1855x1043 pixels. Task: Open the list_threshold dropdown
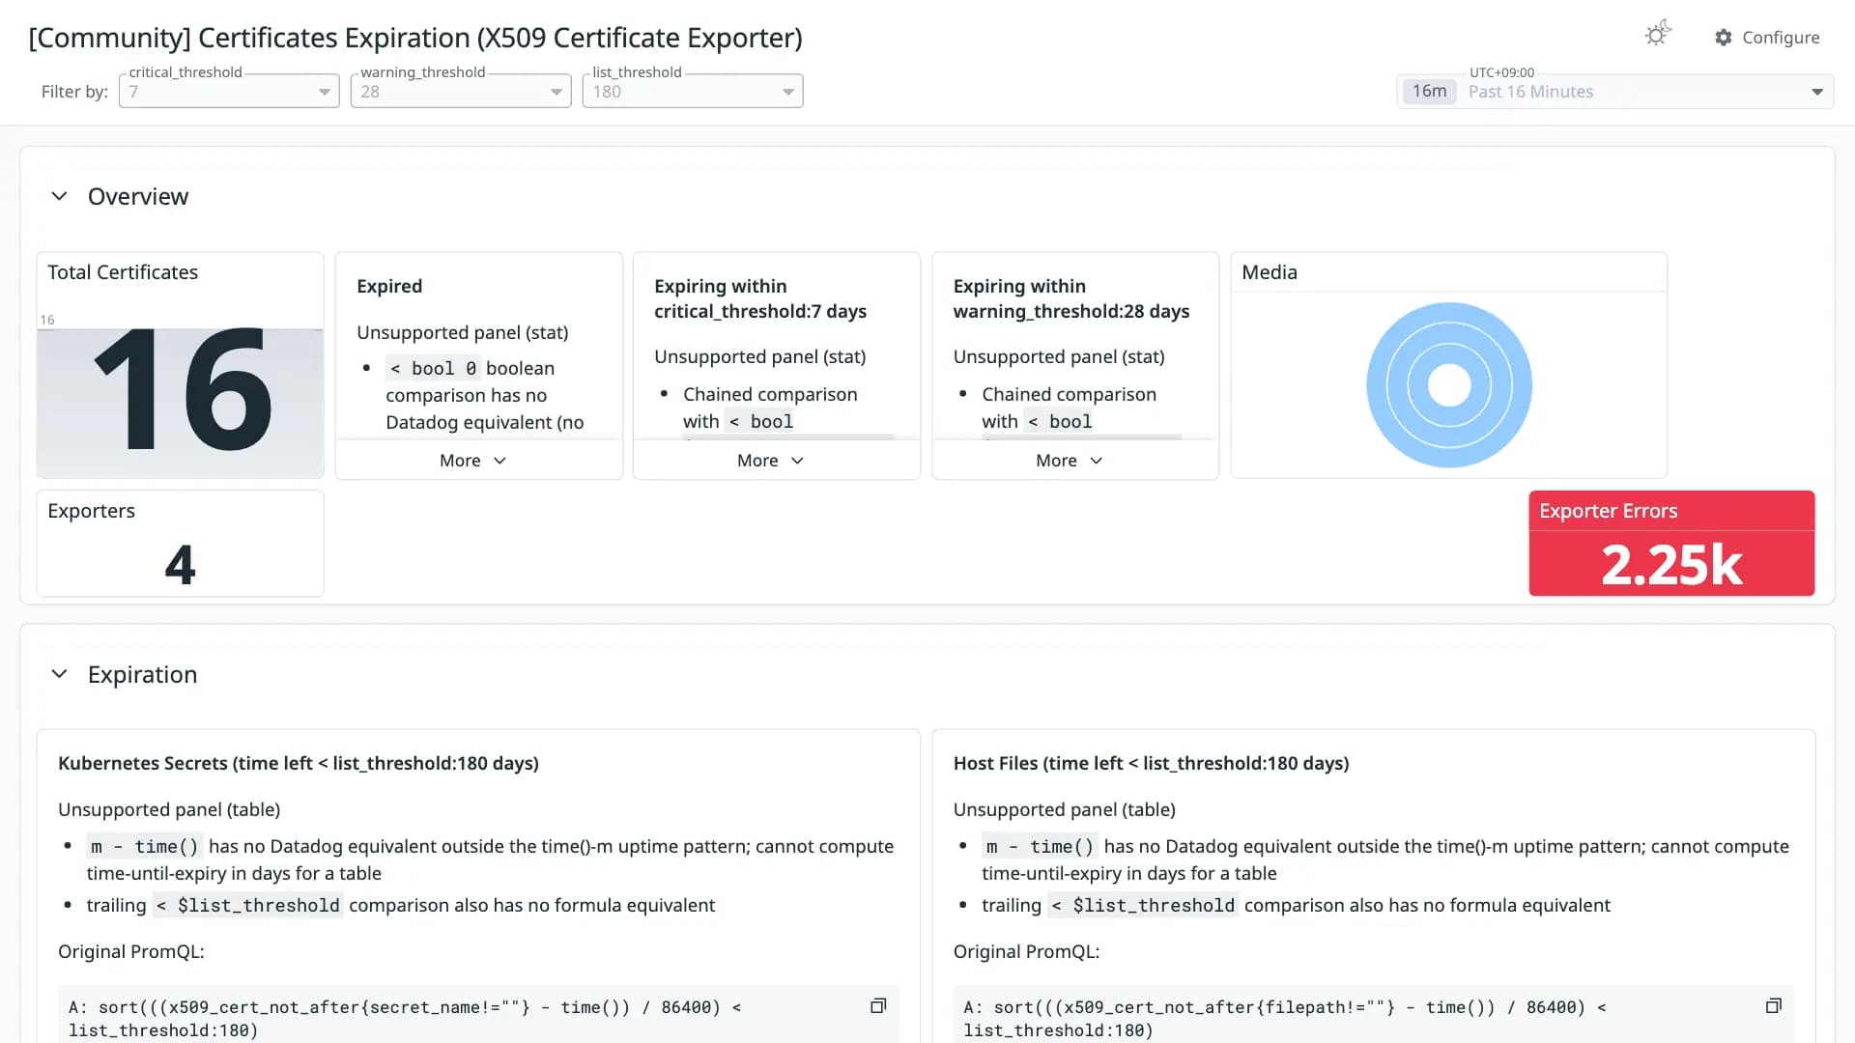[693, 92]
